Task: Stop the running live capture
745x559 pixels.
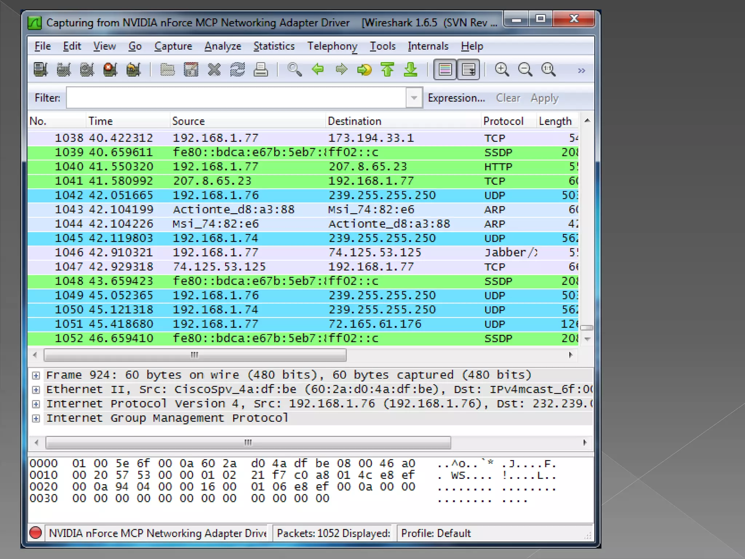Action: 110,70
